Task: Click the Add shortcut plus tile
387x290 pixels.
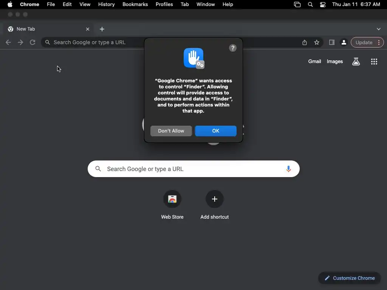Action: click(x=215, y=199)
